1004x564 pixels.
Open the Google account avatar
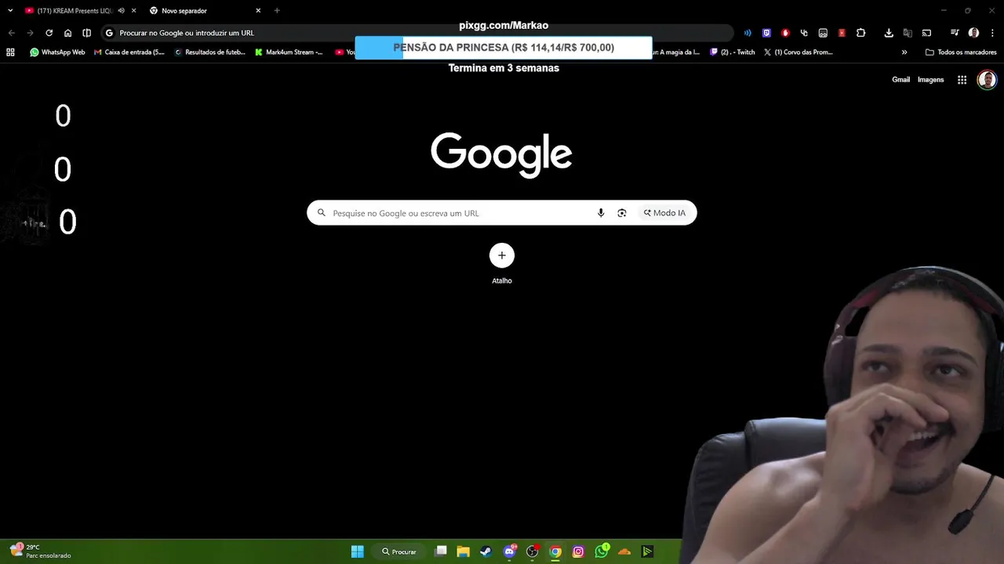[x=987, y=80]
